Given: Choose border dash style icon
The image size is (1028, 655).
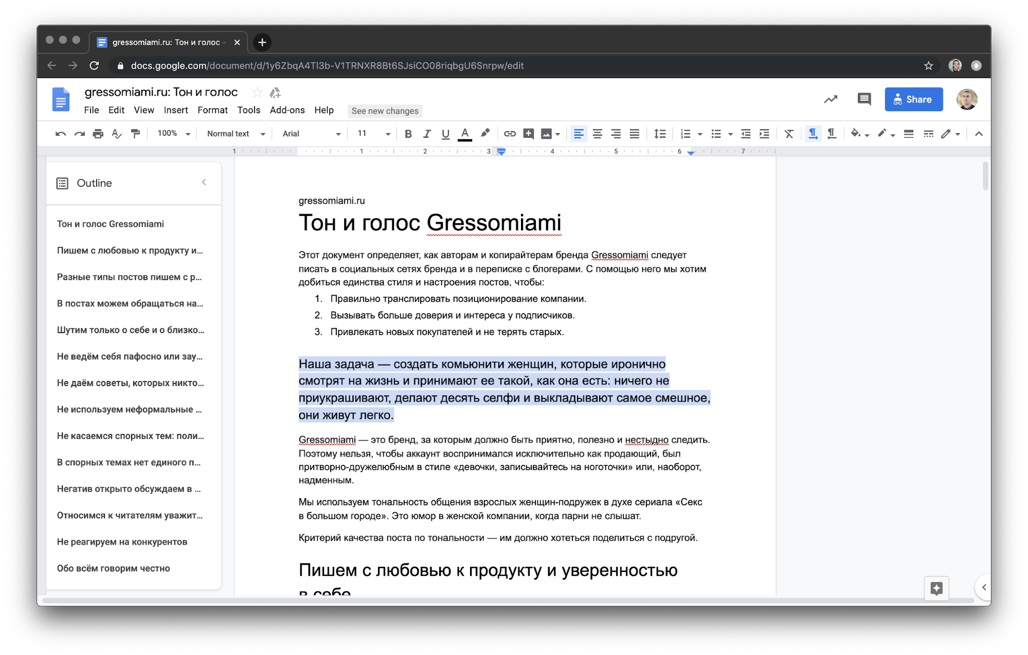Looking at the screenshot, I should [928, 134].
